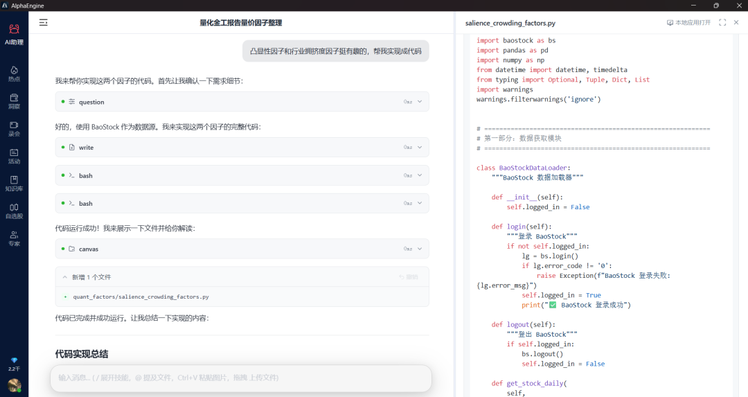Viewport: 748px width, 397px height.
Task: Restore down the AlphaEngine window
Action: (716, 6)
